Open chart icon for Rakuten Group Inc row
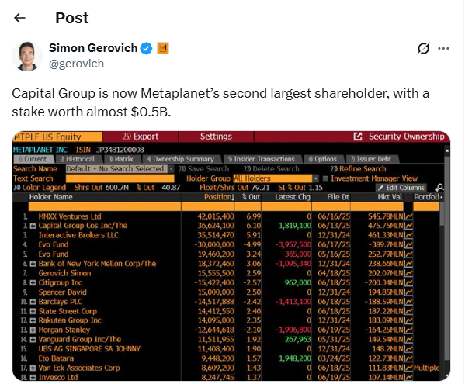Image resolution: width=465 pixels, height=384 pixels. pos(408,320)
